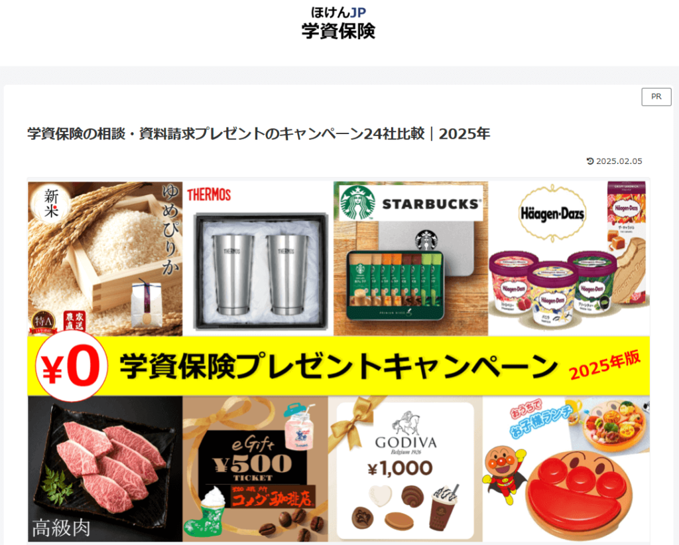Image resolution: width=679 pixels, height=545 pixels.
Task: Click the update clock icon by date
Action: tap(589, 161)
